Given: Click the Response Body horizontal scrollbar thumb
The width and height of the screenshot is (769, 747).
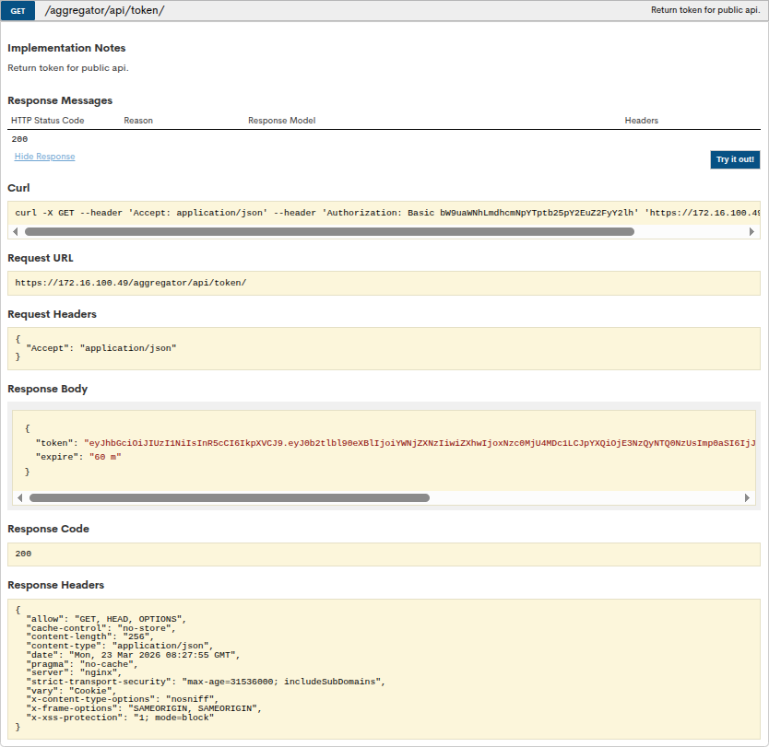Looking at the screenshot, I should (x=230, y=497).
